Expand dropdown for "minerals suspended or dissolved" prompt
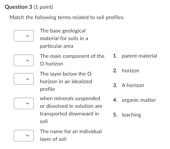The width and height of the screenshot is (170, 149). pos(24,103)
